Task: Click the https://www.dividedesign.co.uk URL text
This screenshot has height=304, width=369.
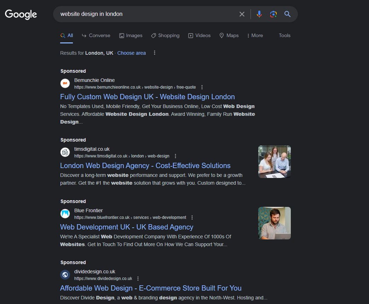Action: [103, 279]
